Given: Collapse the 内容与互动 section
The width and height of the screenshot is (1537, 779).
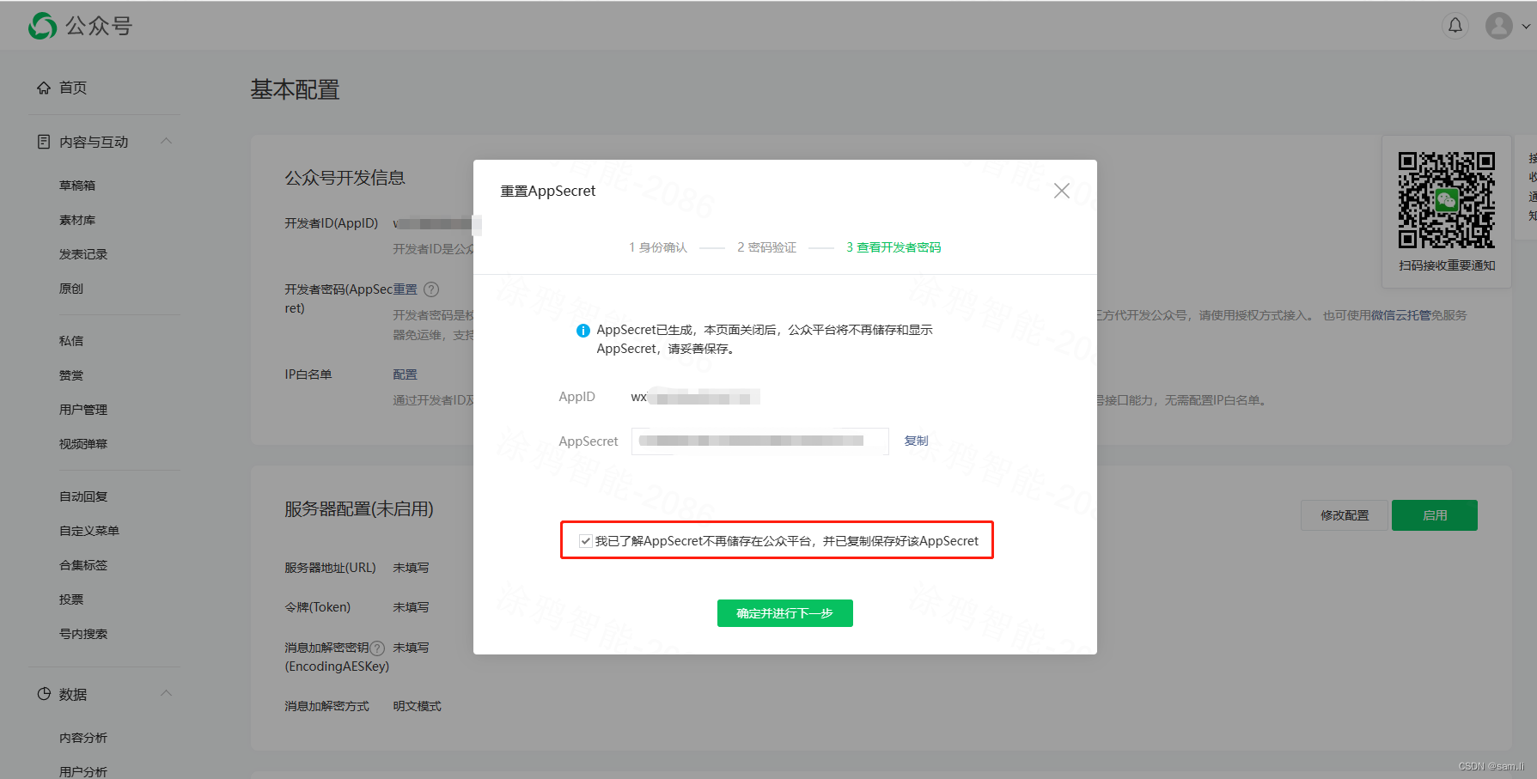Looking at the screenshot, I should [x=167, y=141].
